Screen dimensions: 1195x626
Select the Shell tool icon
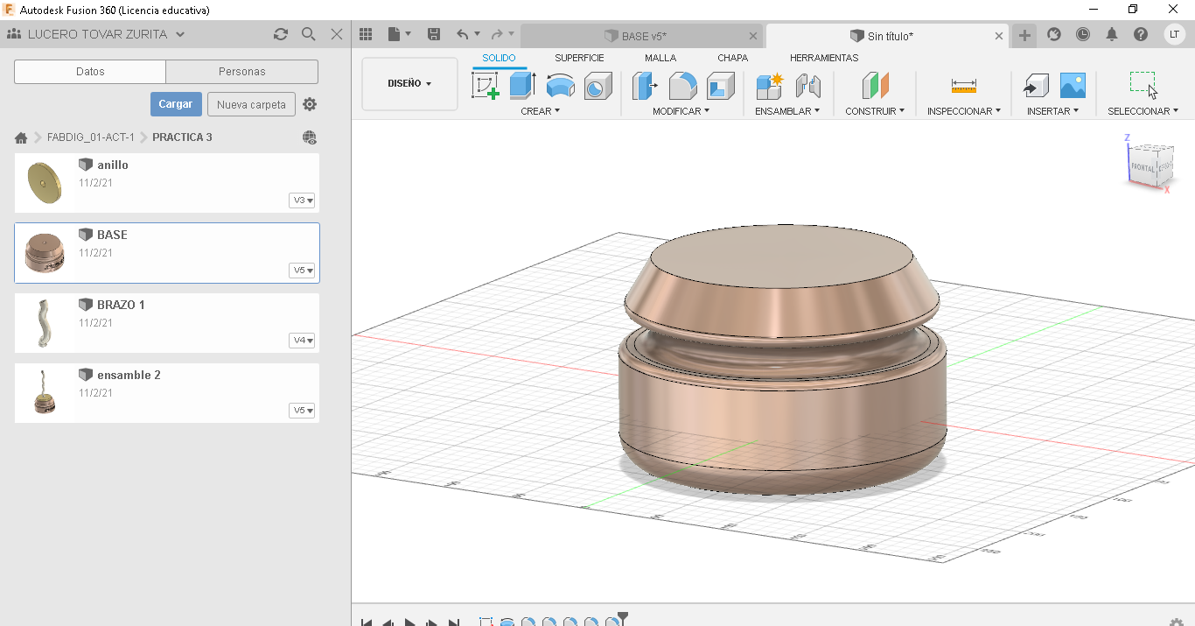(x=720, y=86)
